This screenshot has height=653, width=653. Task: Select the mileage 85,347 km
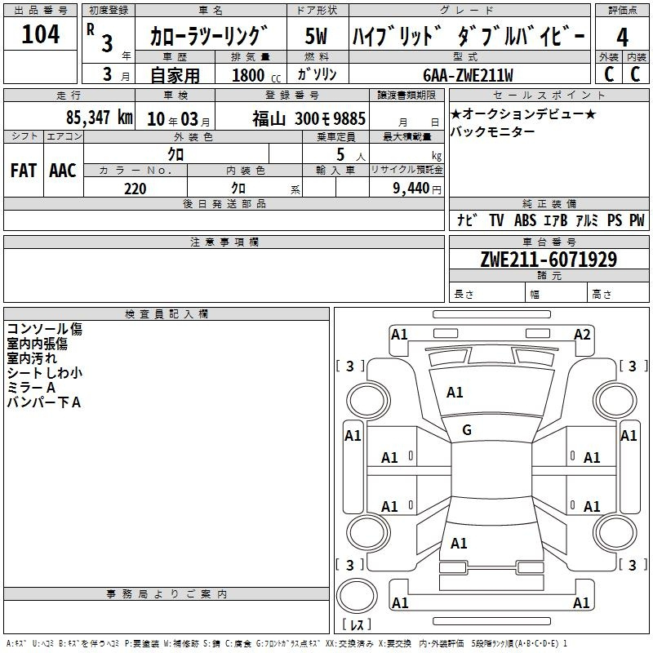tap(99, 118)
